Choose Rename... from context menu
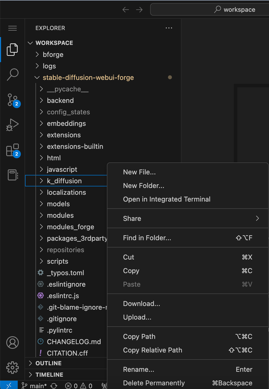The image size is (269, 389). point(188,369)
